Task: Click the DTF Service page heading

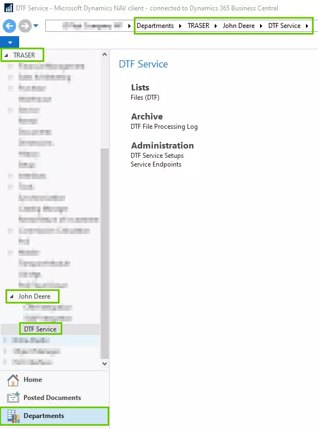Action: [x=143, y=64]
